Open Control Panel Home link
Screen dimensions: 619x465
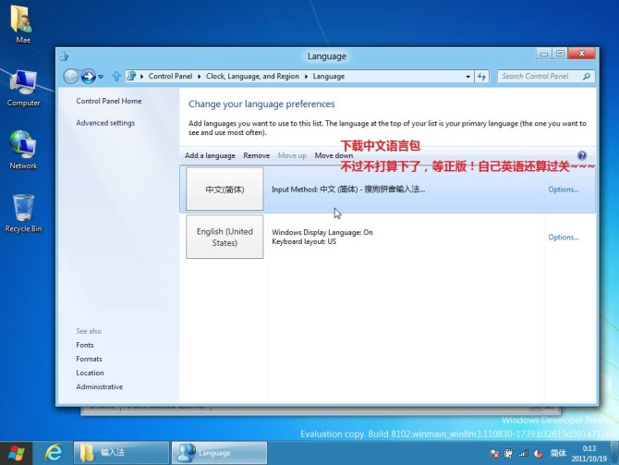point(109,101)
